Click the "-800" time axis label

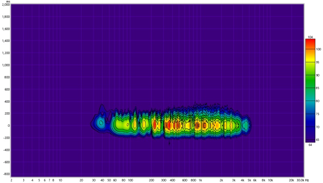click(x=6, y=174)
